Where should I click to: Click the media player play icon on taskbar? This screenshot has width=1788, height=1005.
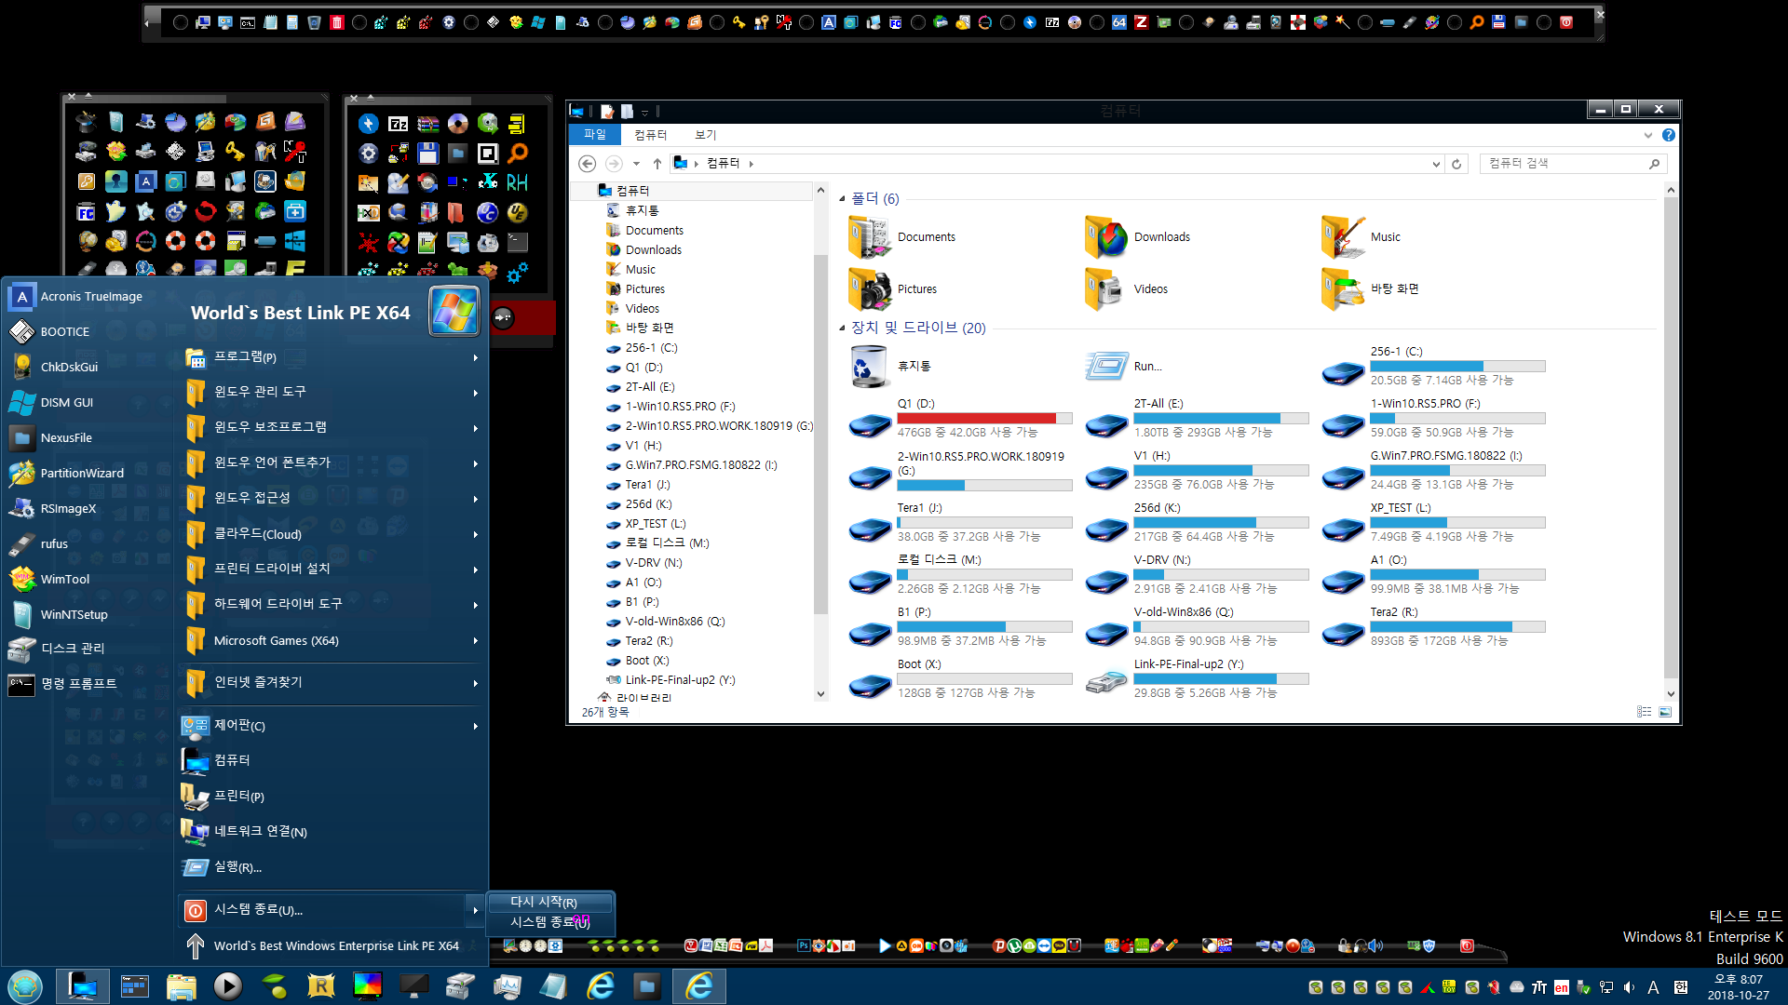point(227,985)
